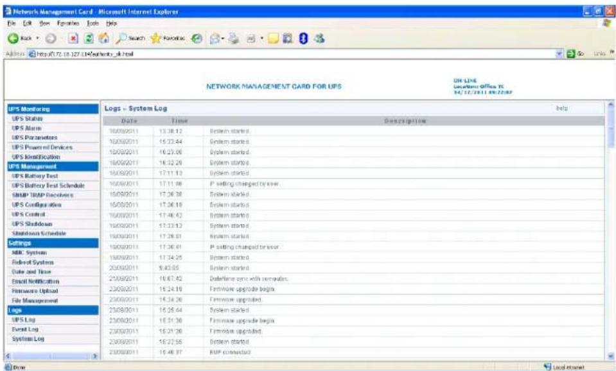
Task: Click the sidebar horizontal scrollbar right arrow
Action: coord(94,356)
